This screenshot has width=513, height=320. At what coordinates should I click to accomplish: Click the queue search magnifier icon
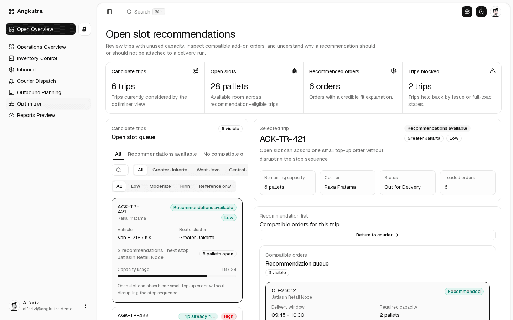(119, 170)
